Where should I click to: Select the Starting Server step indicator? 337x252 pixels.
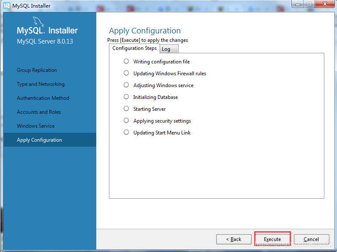[126, 109]
